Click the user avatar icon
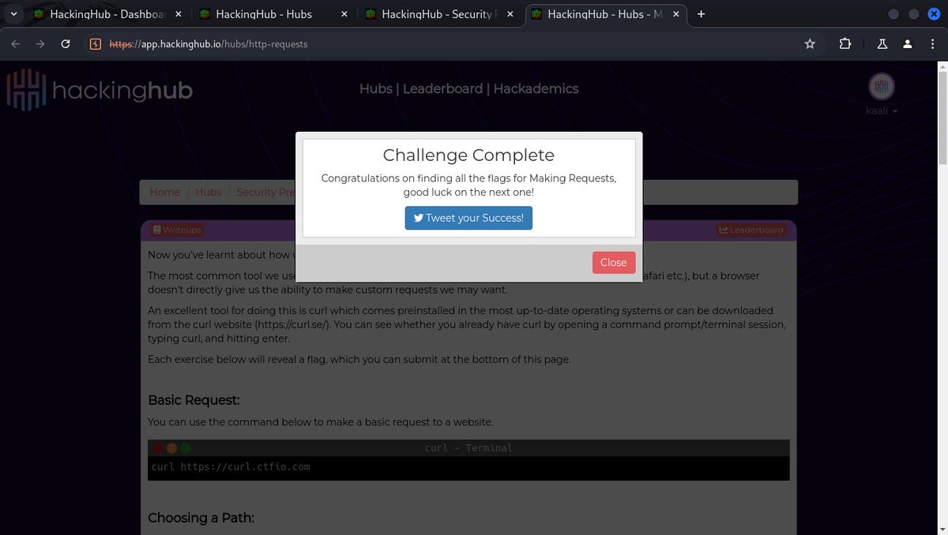 882,86
